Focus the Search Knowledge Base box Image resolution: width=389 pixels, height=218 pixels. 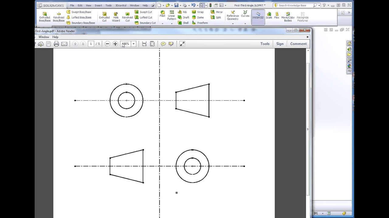click(297, 5)
